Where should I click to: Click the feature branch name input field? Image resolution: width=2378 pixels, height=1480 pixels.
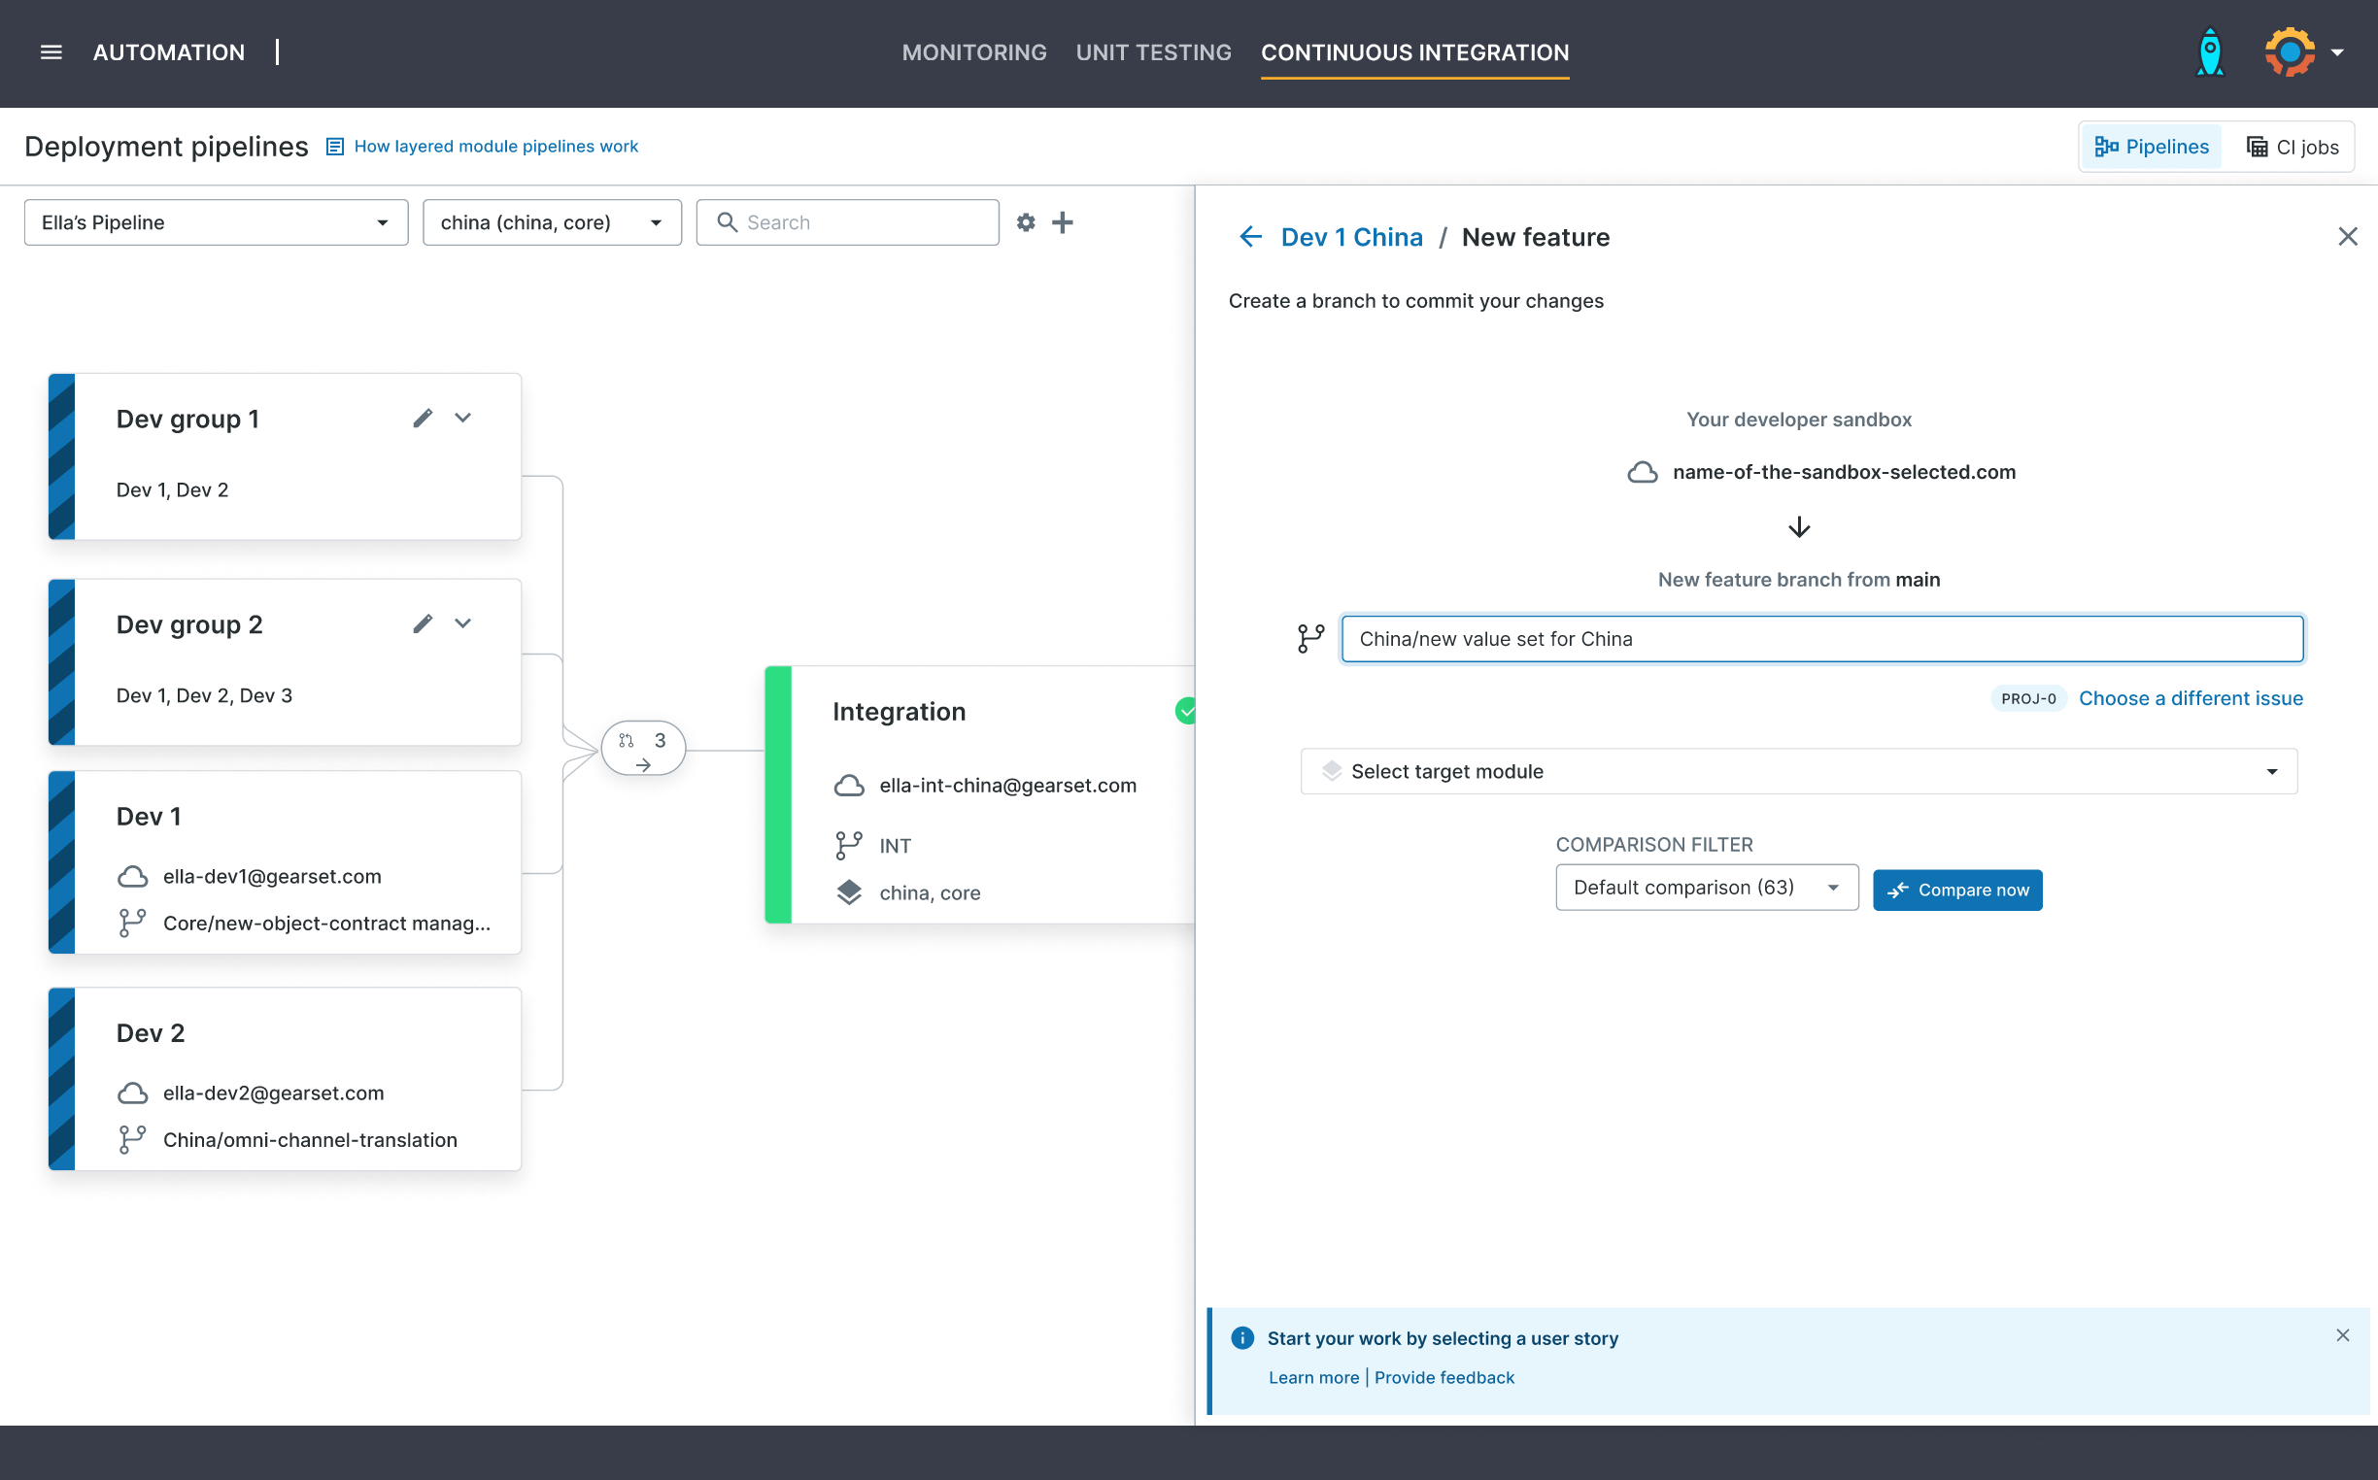1821,639
